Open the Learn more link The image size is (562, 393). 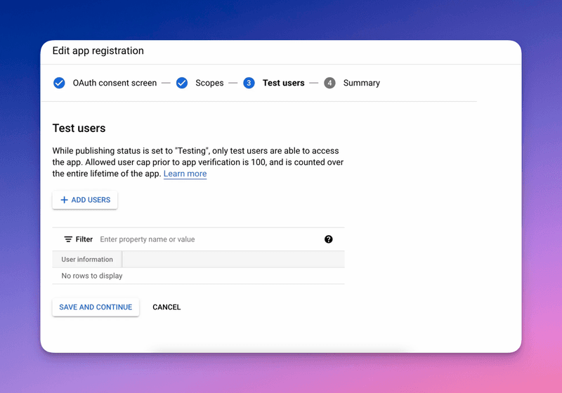(185, 173)
